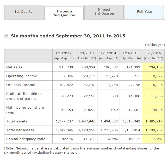This screenshot has height=157, width=167.
Task: Click the FY3/2015 column header
Action: [x=131, y=55]
